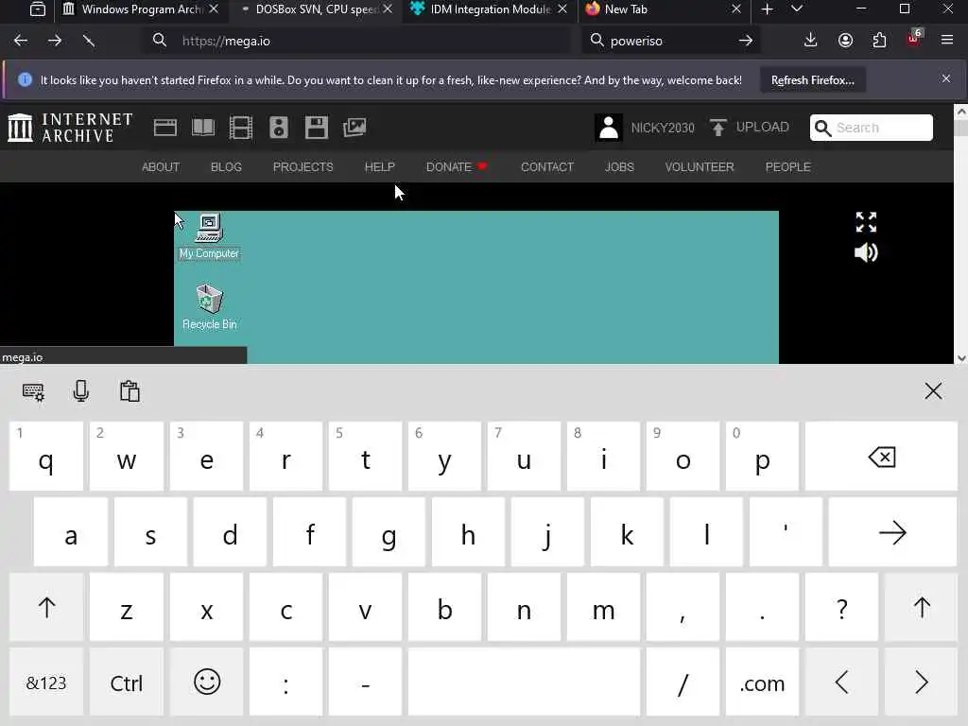
Task: Tap the emoji smiley key
Action: tap(207, 683)
